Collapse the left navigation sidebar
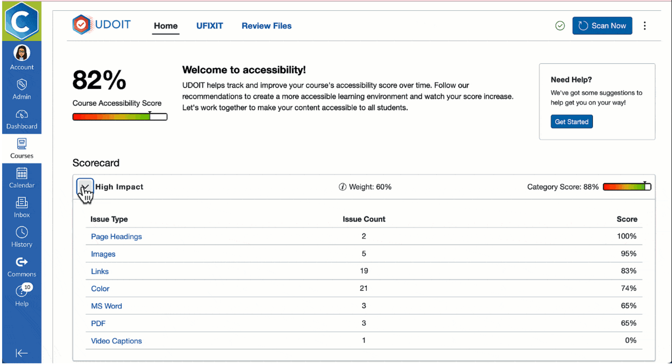The image size is (672, 364). (22, 353)
